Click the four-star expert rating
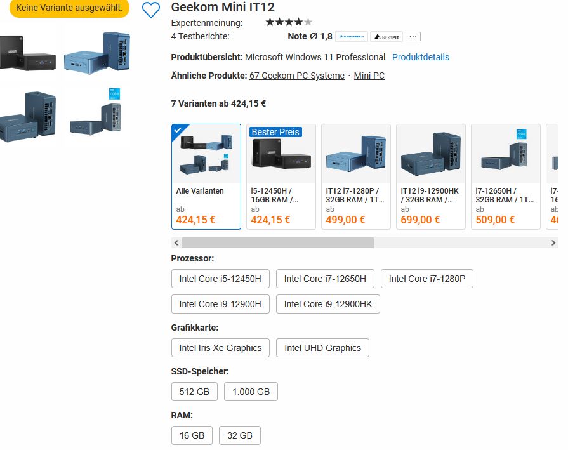The image size is (568, 450). pos(289,22)
